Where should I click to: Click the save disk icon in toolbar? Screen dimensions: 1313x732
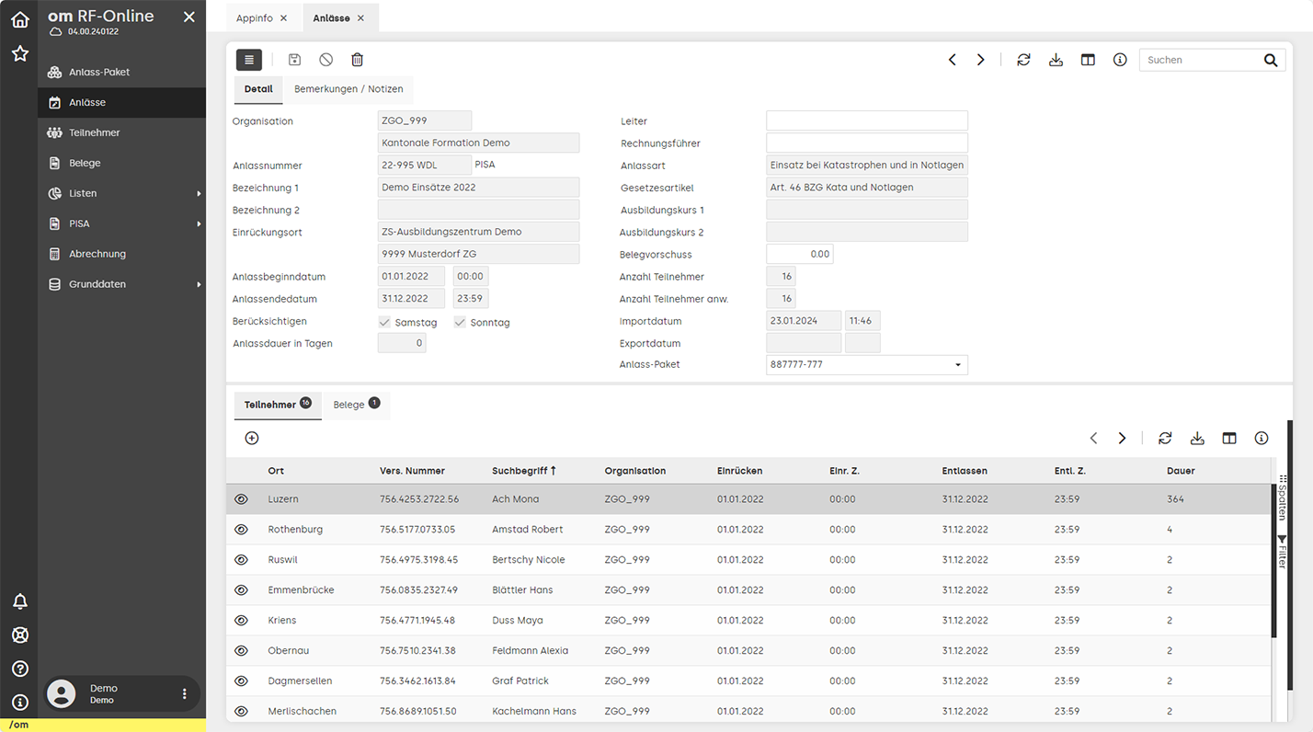pyautogui.click(x=294, y=60)
